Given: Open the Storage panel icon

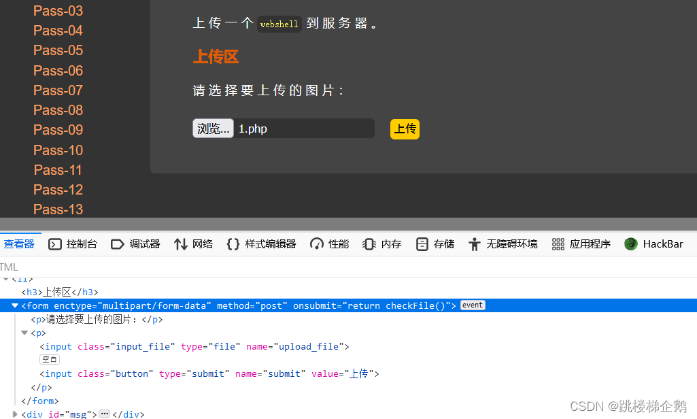Looking at the screenshot, I should [x=422, y=244].
